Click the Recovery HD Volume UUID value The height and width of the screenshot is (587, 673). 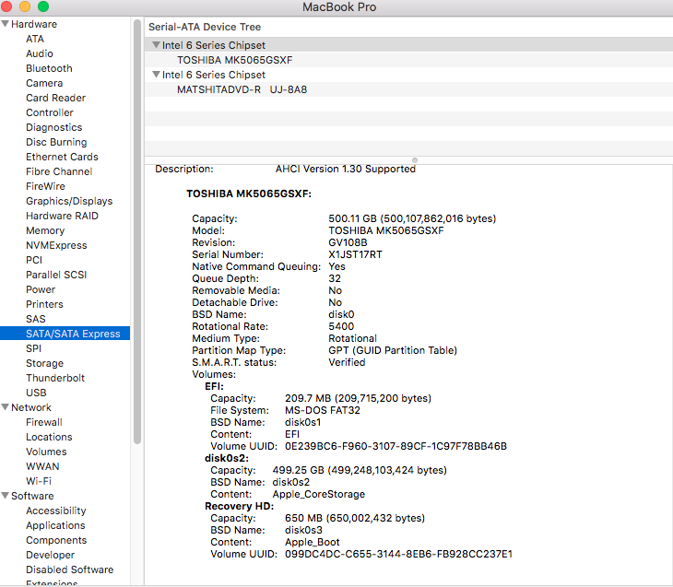tap(398, 554)
